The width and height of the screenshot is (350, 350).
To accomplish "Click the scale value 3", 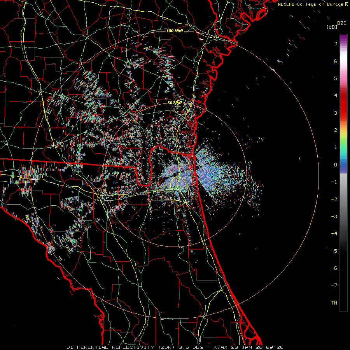I will click(x=336, y=113).
